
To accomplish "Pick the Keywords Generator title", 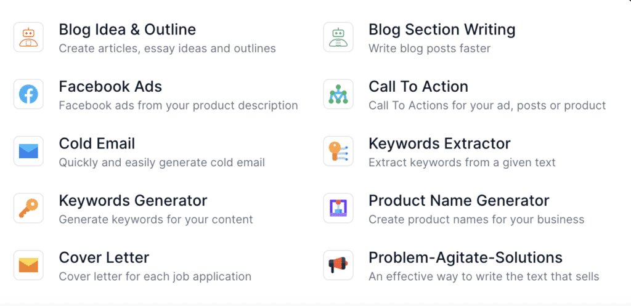I will [133, 201].
